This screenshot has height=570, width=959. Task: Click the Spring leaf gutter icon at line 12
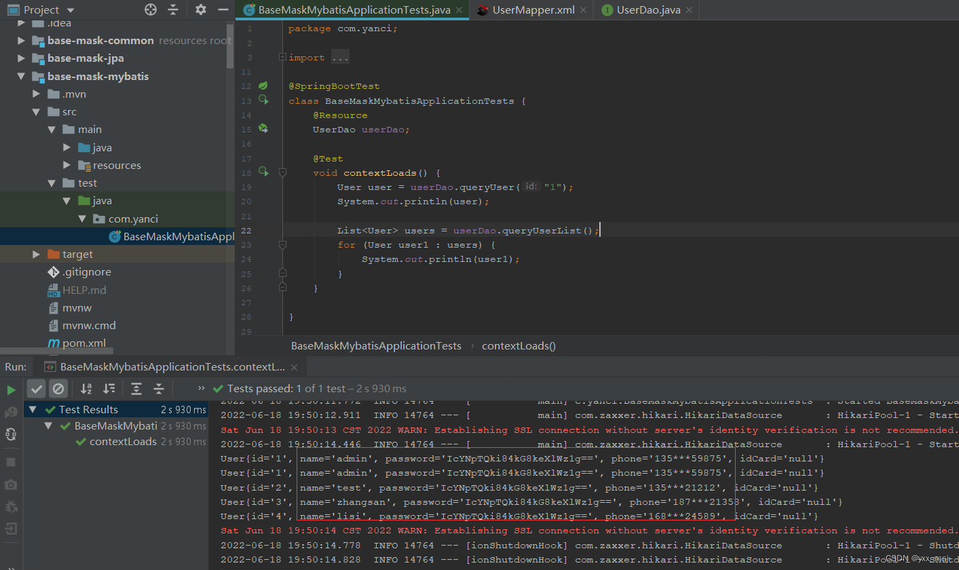click(263, 86)
